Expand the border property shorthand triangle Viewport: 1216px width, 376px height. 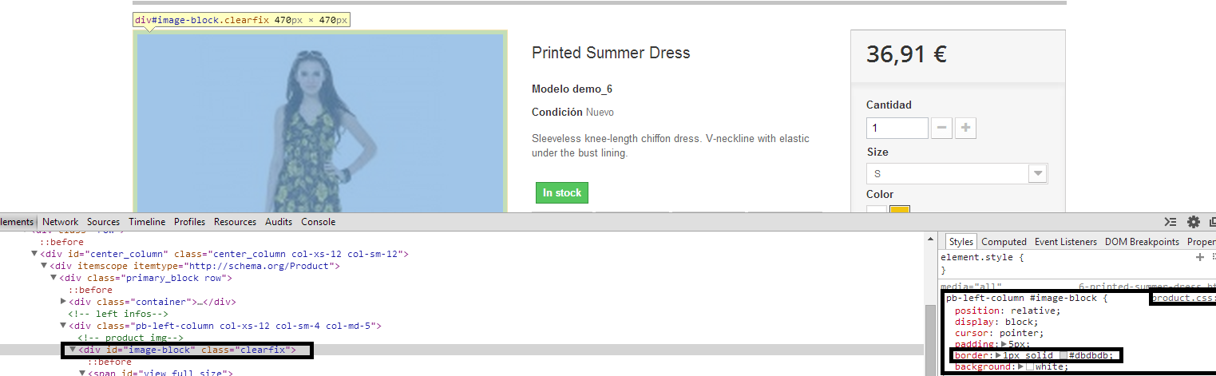point(998,355)
